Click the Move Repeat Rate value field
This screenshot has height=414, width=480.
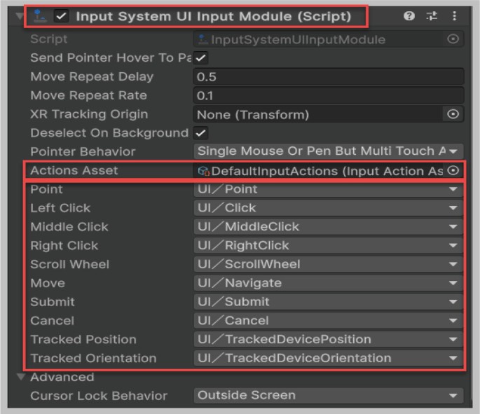[x=329, y=95]
